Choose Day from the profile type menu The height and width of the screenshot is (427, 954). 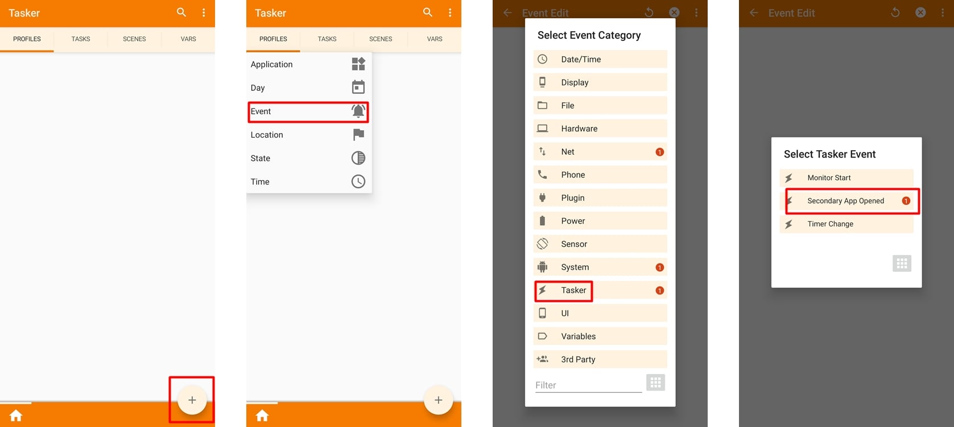pyautogui.click(x=309, y=88)
